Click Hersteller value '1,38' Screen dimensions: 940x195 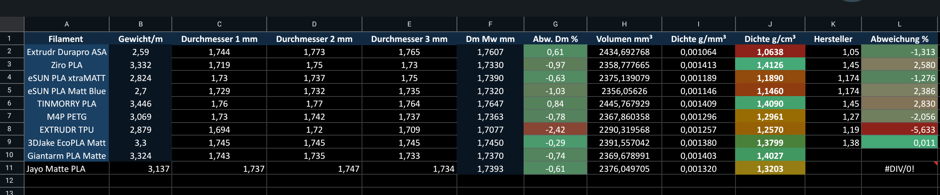pyautogui.click(x=833, y=142)
